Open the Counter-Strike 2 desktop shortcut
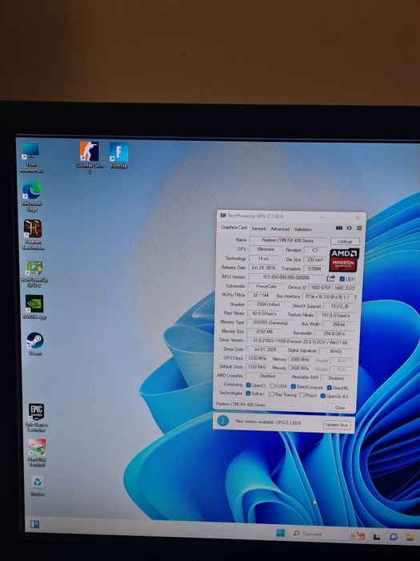Viewport: 420px width, 561px height. [x=89, y=156]
